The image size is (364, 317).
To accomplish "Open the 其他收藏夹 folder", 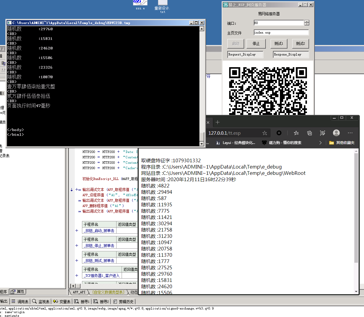I will pyautogui.click(x=342, y=143).
